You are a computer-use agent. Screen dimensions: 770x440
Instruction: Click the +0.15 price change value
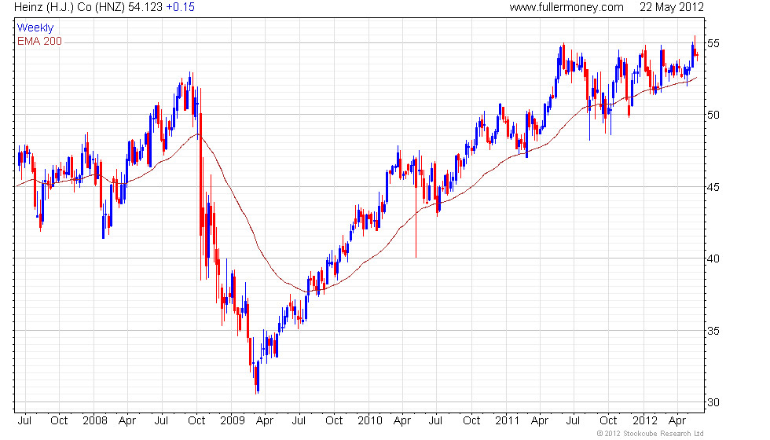[180, 7]
